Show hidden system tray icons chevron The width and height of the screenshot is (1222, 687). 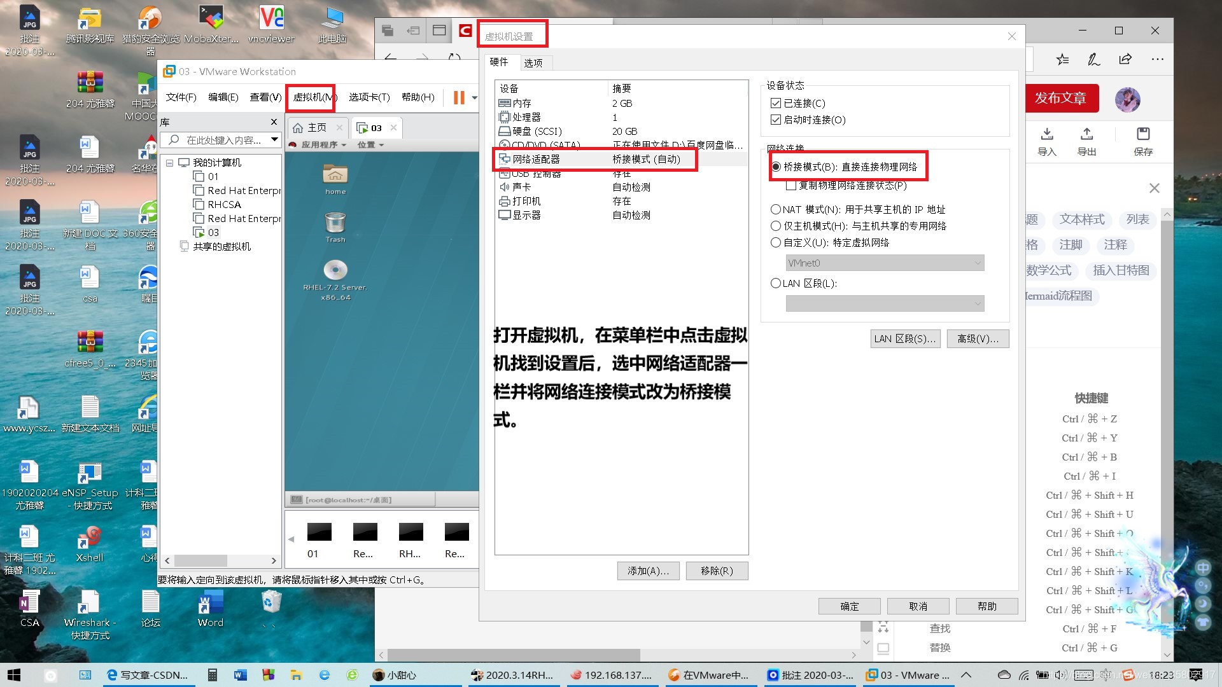tap(966, 675)
